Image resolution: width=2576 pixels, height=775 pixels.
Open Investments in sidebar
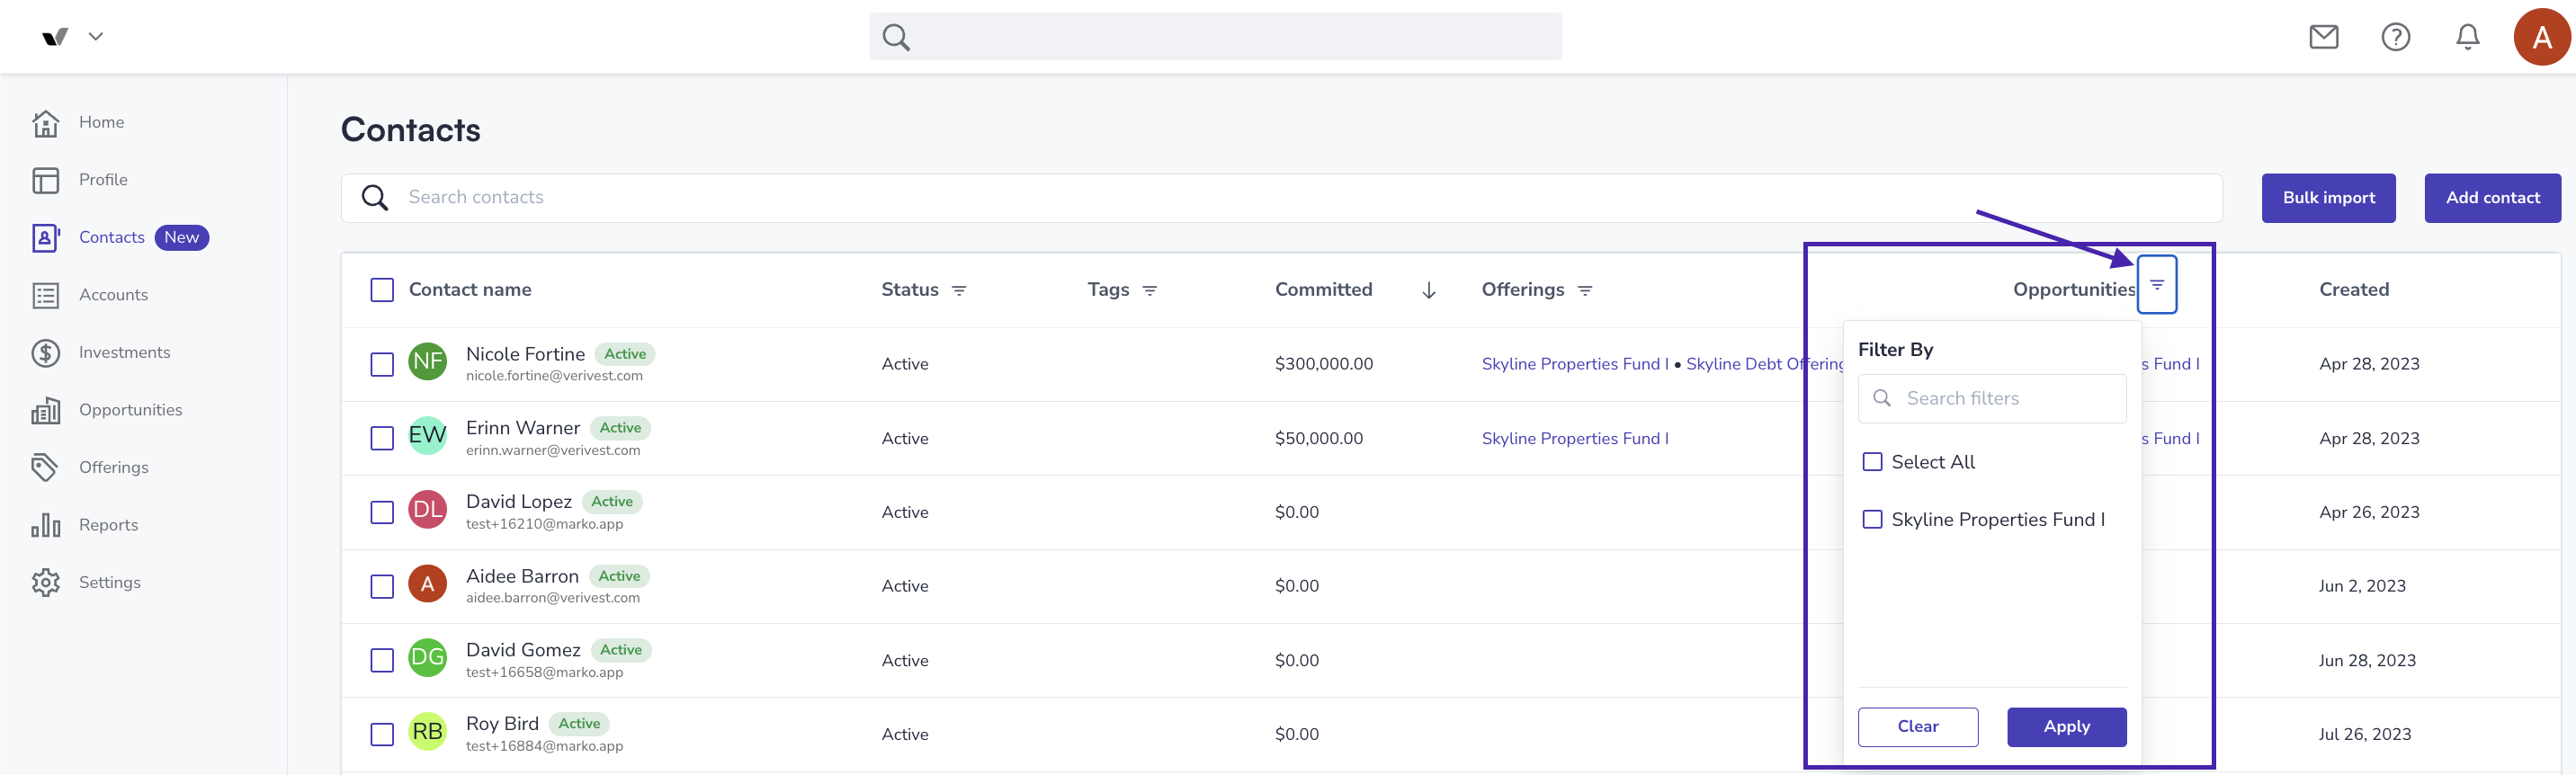click(124, 352)
